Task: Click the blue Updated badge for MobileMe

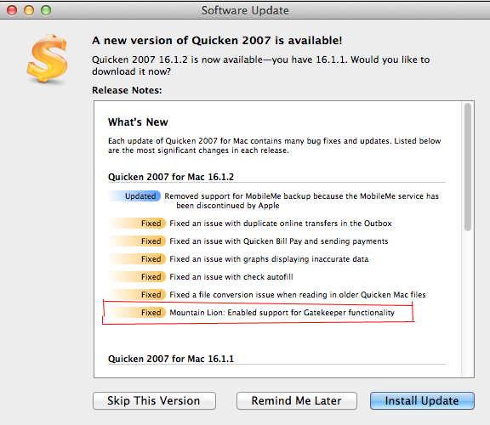Action: point(134,196)
